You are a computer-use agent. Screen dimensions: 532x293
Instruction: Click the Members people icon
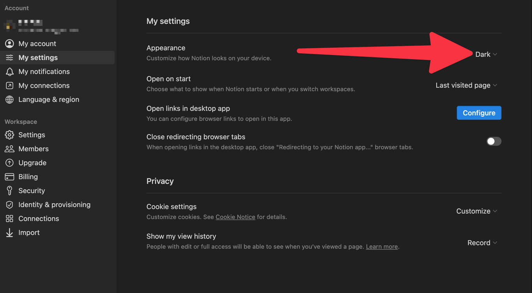point(9,149)
